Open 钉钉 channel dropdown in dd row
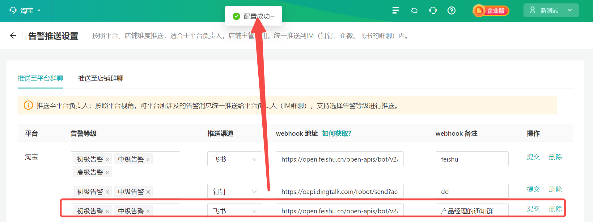Image resolution: width=593 pixels, height=222 pixels. coord(235,191)
